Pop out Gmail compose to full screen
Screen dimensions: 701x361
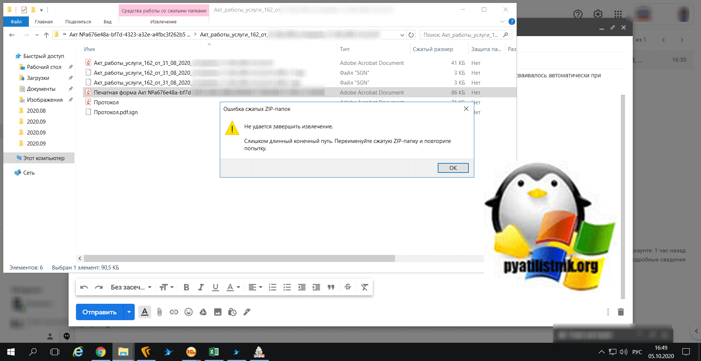coord(613,27)
